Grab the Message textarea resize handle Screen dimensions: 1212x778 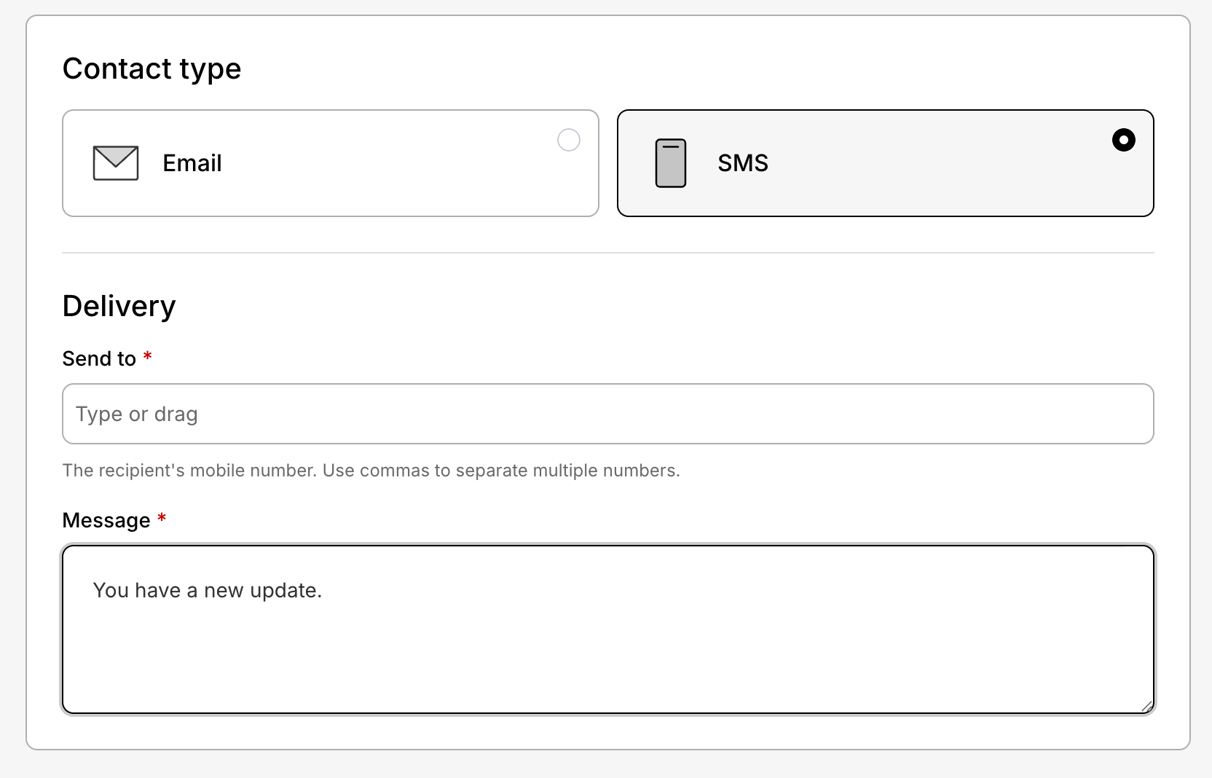[1146, 706]
